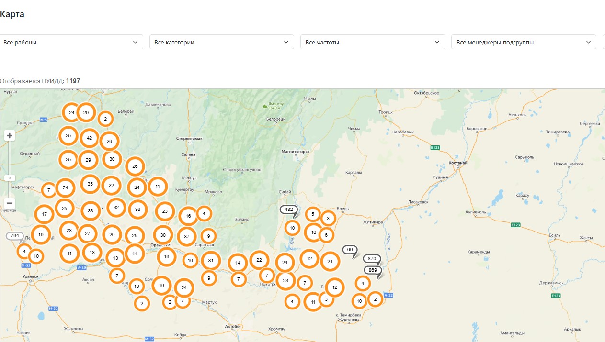The width and height of the screenshot is (605, 342).
Task: Click the cluster numbered 36
Action: [138, 209]
